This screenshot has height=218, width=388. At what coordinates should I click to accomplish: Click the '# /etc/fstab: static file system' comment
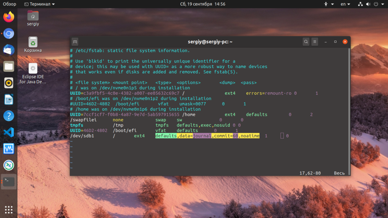click(x=130, y=50)
